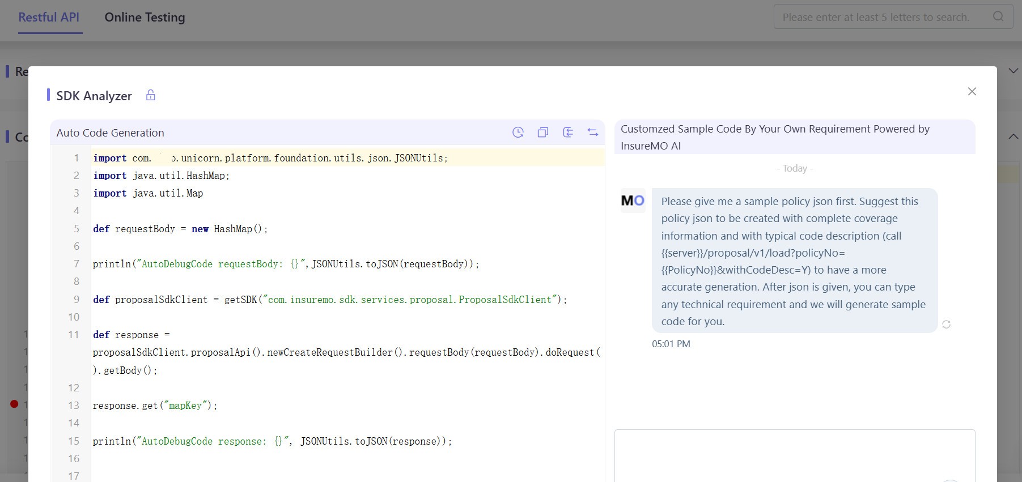Click line 11 def response statement
The image size is (1022, 482).
(x=347, y=352)
